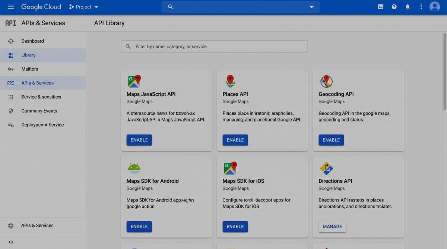Open the hamburger navigation menu
This screenshot has width=447, height=249.
[10, 7]
